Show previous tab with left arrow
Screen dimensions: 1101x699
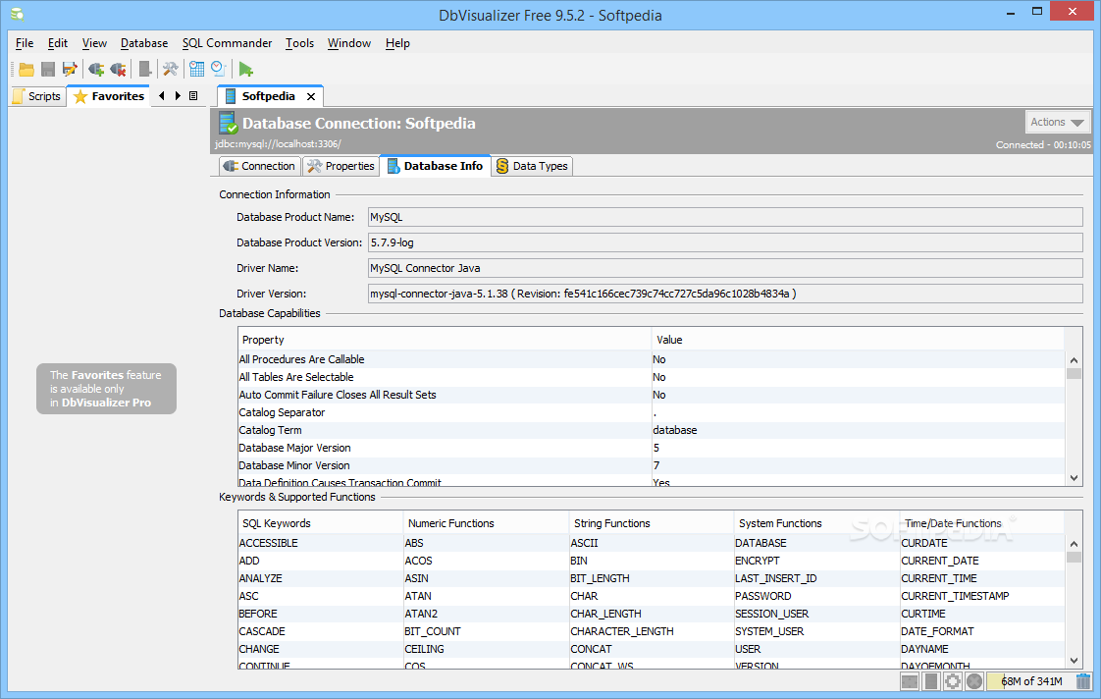(162, 96)
